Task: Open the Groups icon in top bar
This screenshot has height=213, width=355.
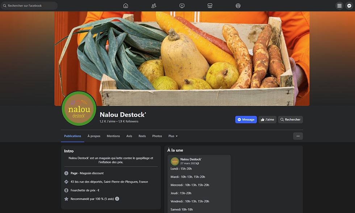Action: point(238,6)
